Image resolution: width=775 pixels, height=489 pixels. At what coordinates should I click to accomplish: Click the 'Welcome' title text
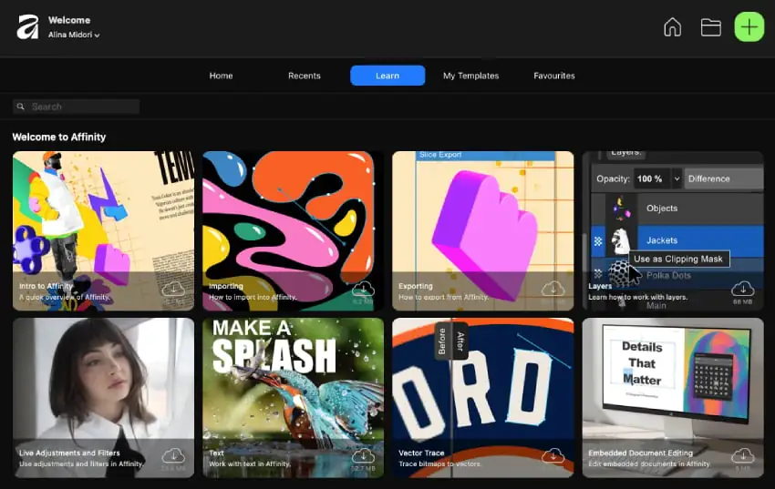click(69, 20)
